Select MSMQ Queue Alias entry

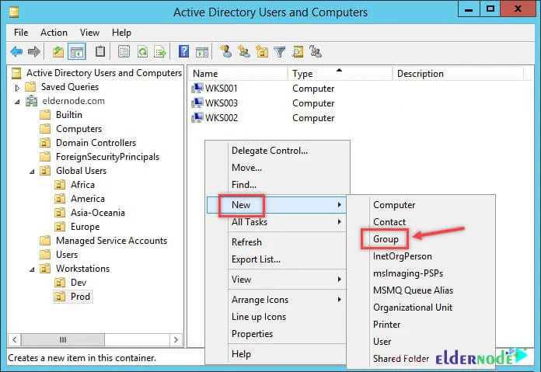point(413,290)
